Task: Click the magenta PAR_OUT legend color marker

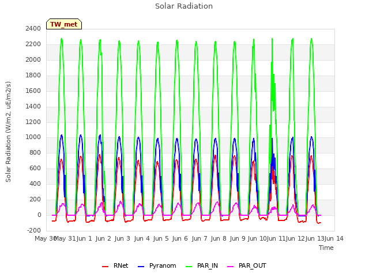Action: [231, 267]
